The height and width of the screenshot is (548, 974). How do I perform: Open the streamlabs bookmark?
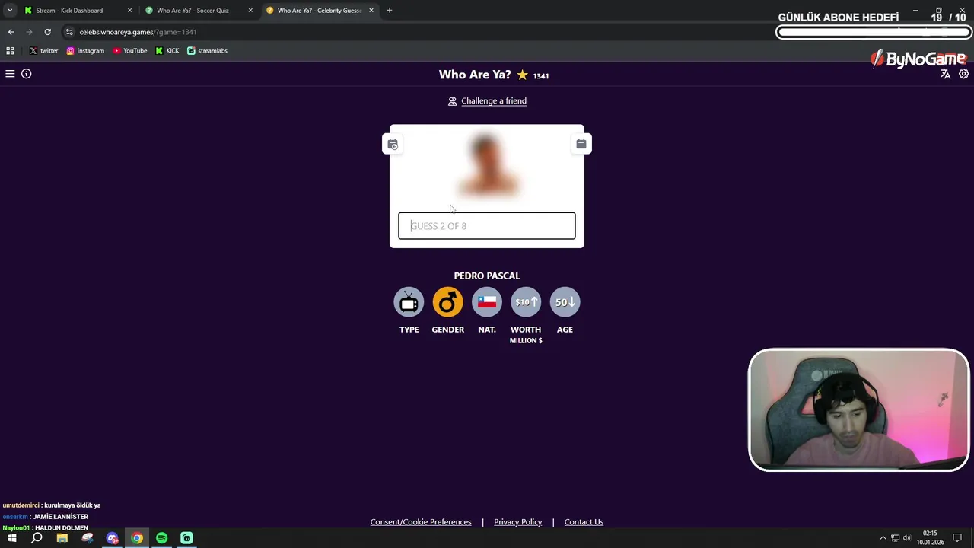(x=207, y=51)
